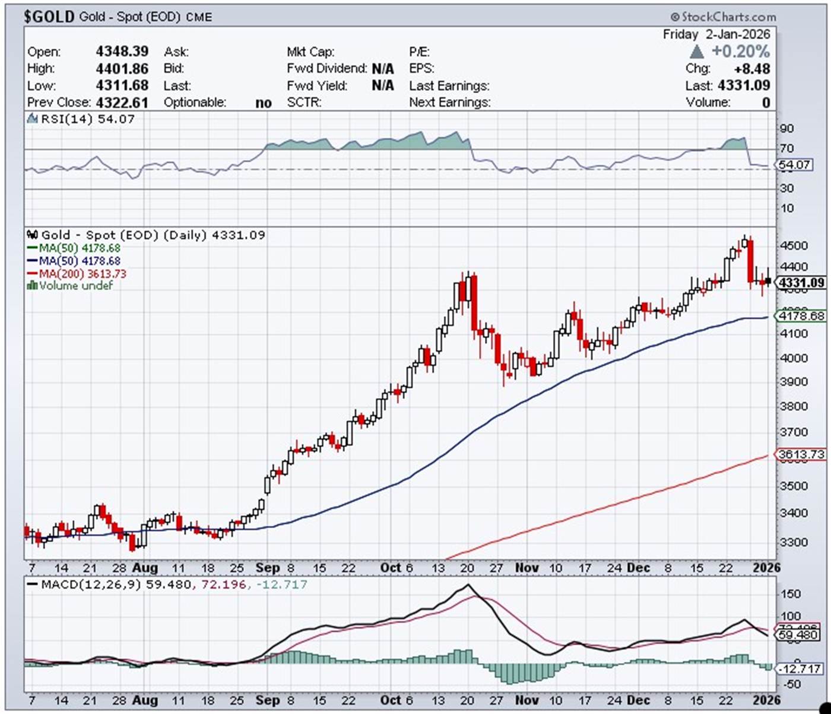Screen dimensions: 831x714
Task: Click the red MA(200) legend line swatch
Action: pos(33,274)
